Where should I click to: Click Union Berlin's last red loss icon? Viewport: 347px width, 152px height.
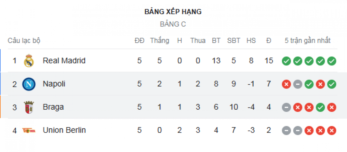coord(332,131)
